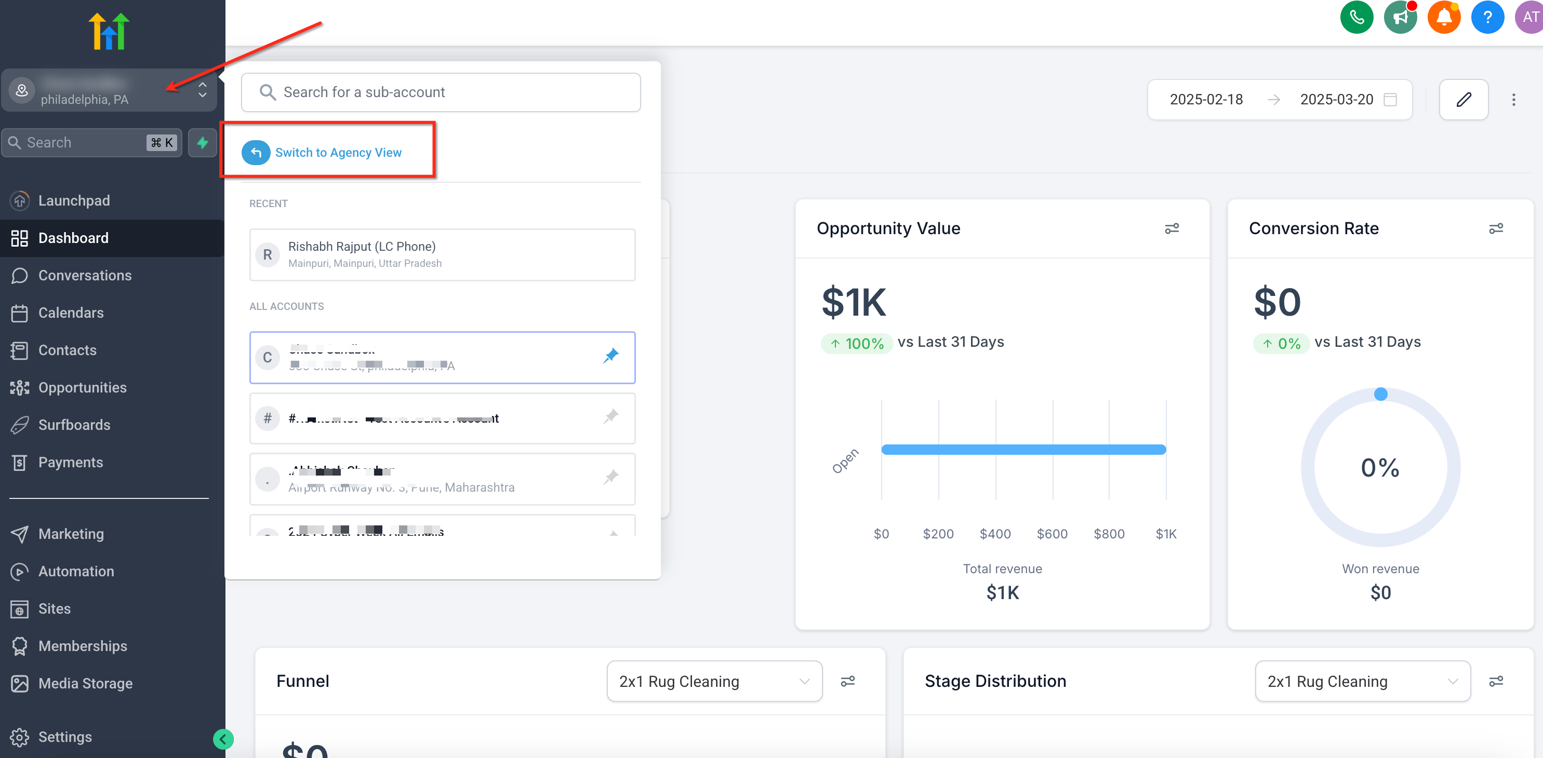Click the green phone dialer icon
The height and width of the screenshot is (758, 1543).
click(x=1356, y=17)
